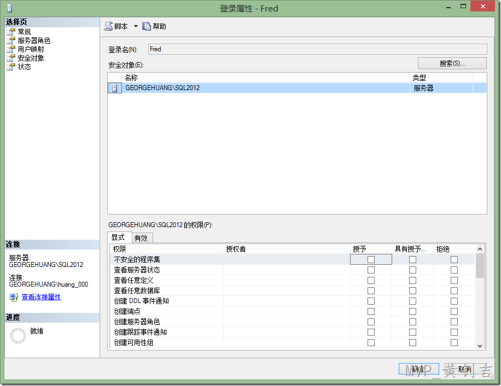Tick 具有授予 for 查看任意数据库
This screenshot has height=386, width=501.
click(413, 290)
